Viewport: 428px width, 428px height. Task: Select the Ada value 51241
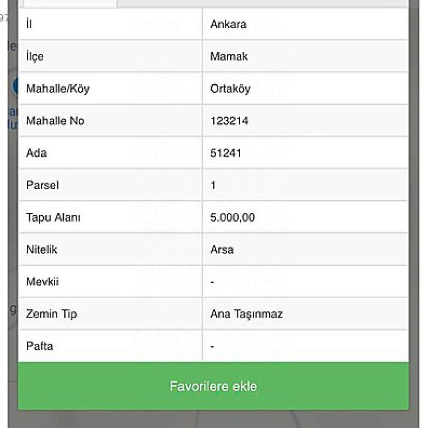[226, 153]
